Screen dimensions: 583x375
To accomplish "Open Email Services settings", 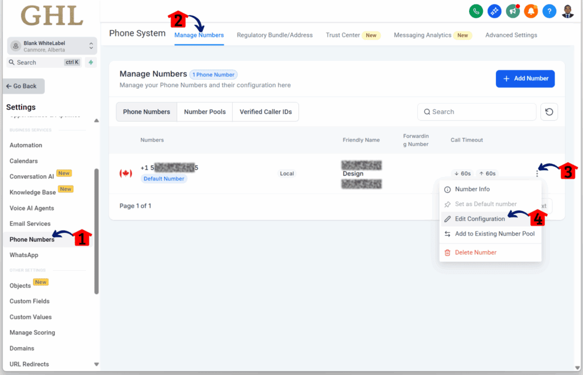I will [30, 224].
